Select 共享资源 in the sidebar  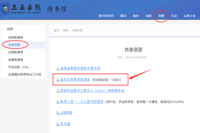[x=14, y=45]
